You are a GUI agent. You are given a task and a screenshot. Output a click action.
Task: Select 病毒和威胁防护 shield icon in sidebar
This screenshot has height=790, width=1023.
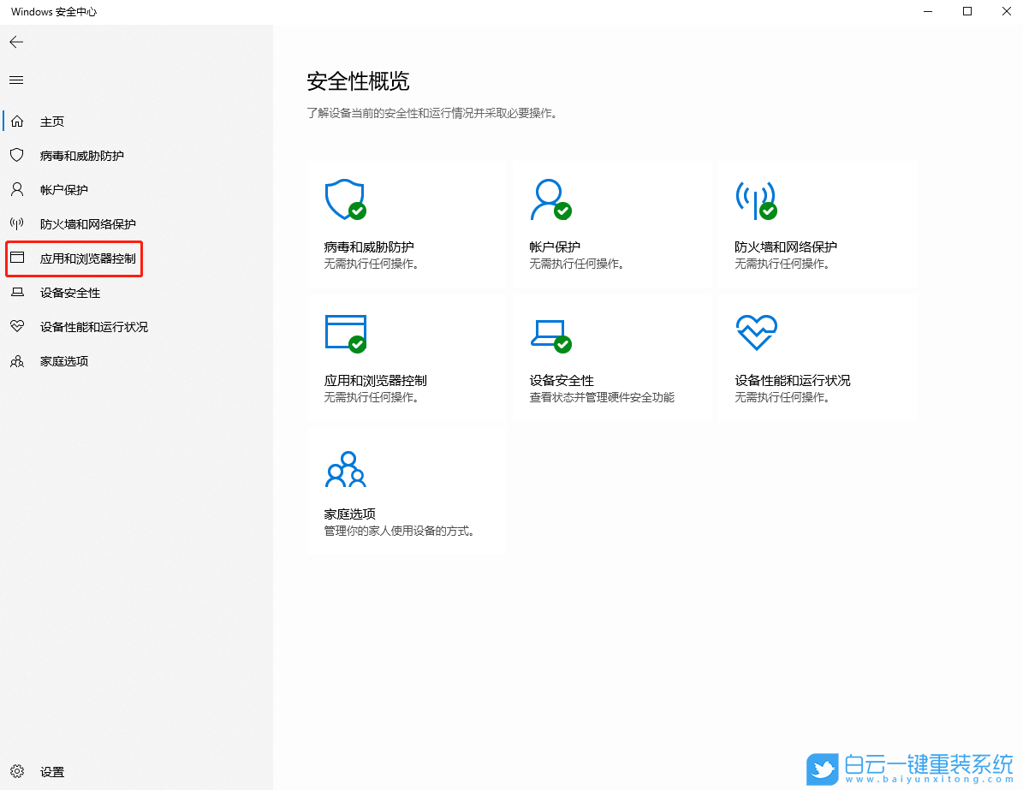tap(15, 155)
